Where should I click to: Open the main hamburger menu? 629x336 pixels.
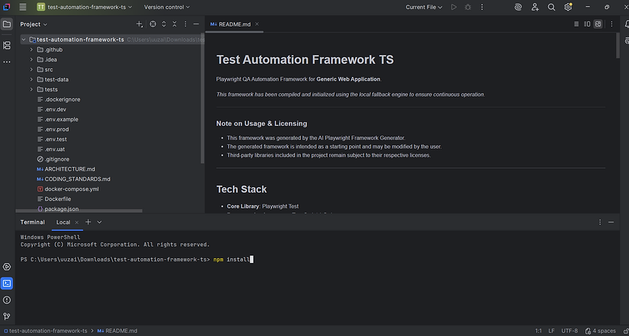pyautogui.click(x=23, y=7)
